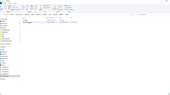170x95 pixels.
Task: Switch to the Share ribbon tab
Action: pyautogui.click(x=10, y=3)
